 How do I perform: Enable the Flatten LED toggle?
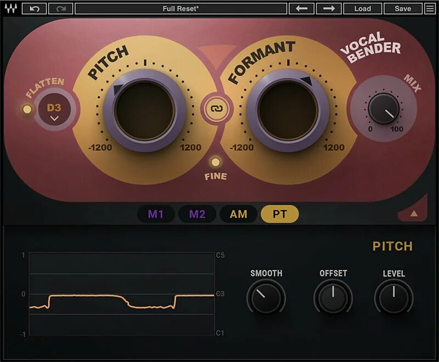[x=27, y=109]
